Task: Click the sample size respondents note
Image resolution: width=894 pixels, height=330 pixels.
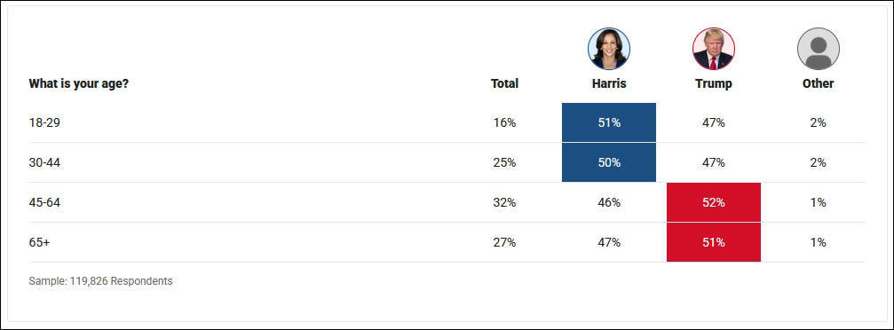Action: (x=100, y=281)
